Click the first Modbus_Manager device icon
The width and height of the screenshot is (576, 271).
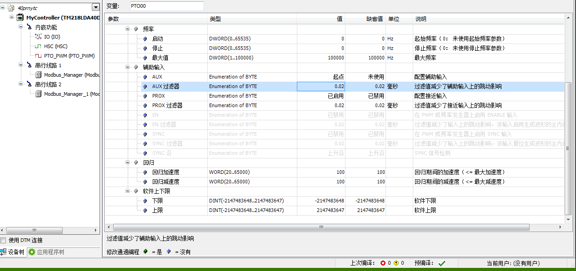tap(38, 75)
